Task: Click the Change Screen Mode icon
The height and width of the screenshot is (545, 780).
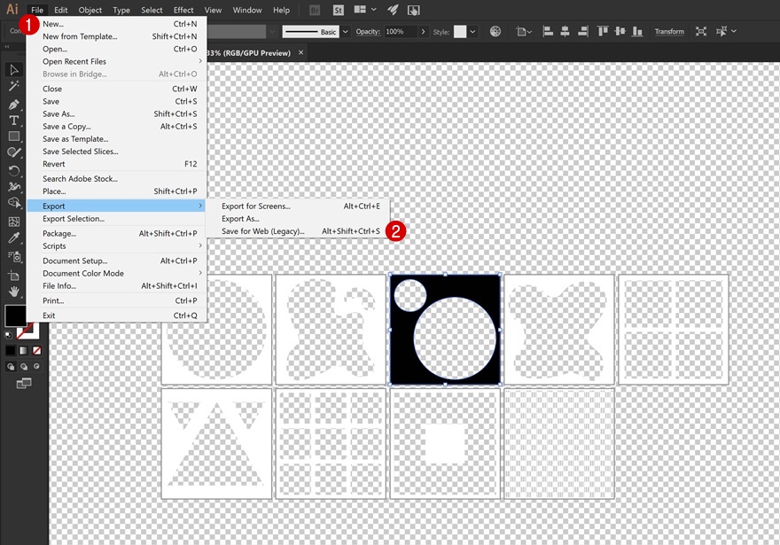Action: (x=23, y=384)
